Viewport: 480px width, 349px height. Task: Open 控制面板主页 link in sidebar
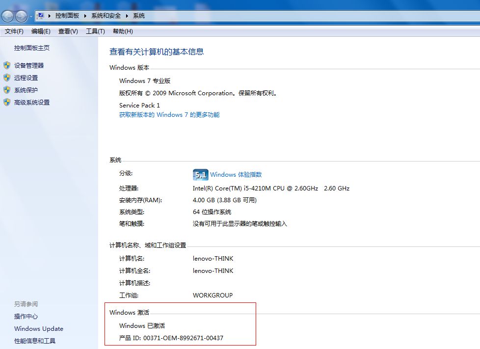(31, 48)
